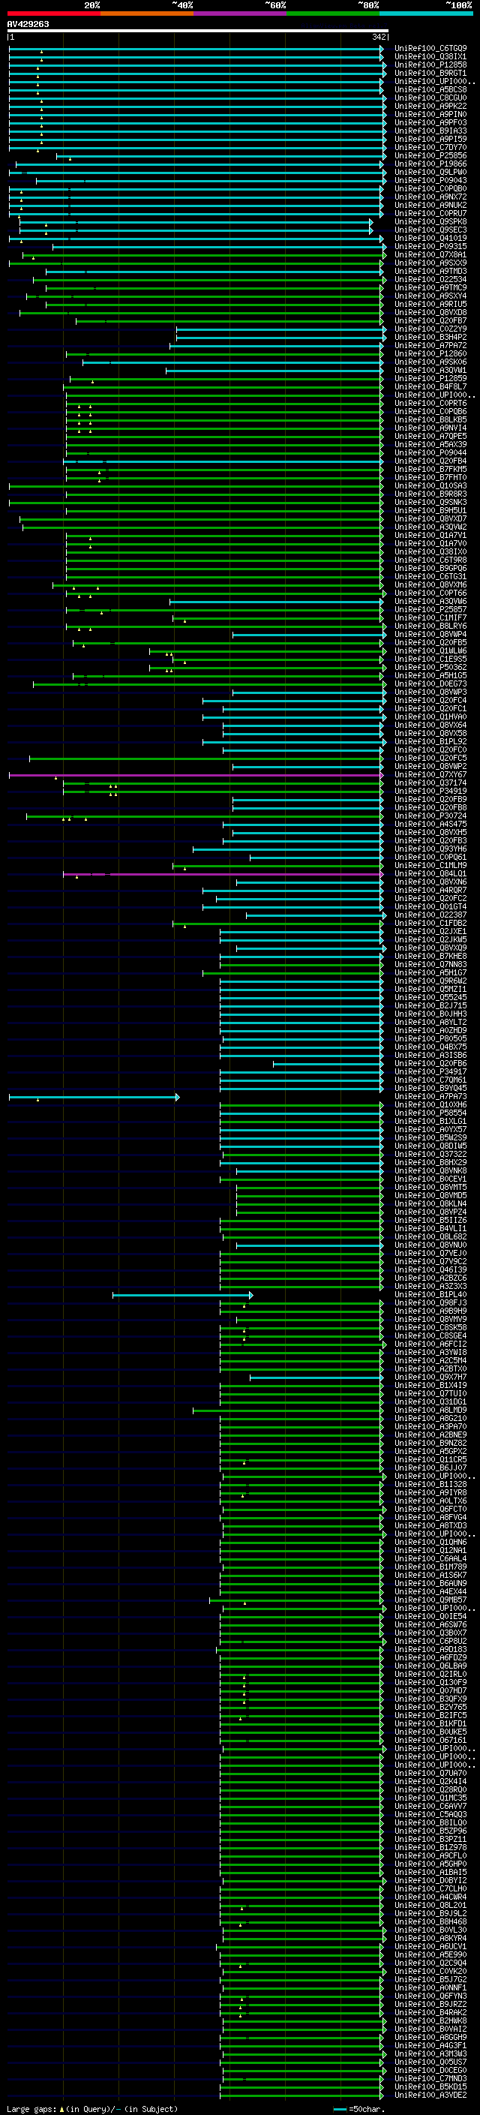The height and width of the screenshot is (2115, 480).
Task: Open hit UniRef100_P25856
Action: 430,155
